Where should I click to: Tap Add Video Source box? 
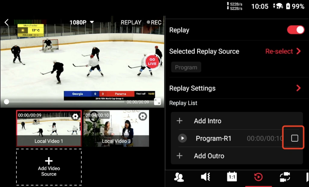click(x=49, y=167)
